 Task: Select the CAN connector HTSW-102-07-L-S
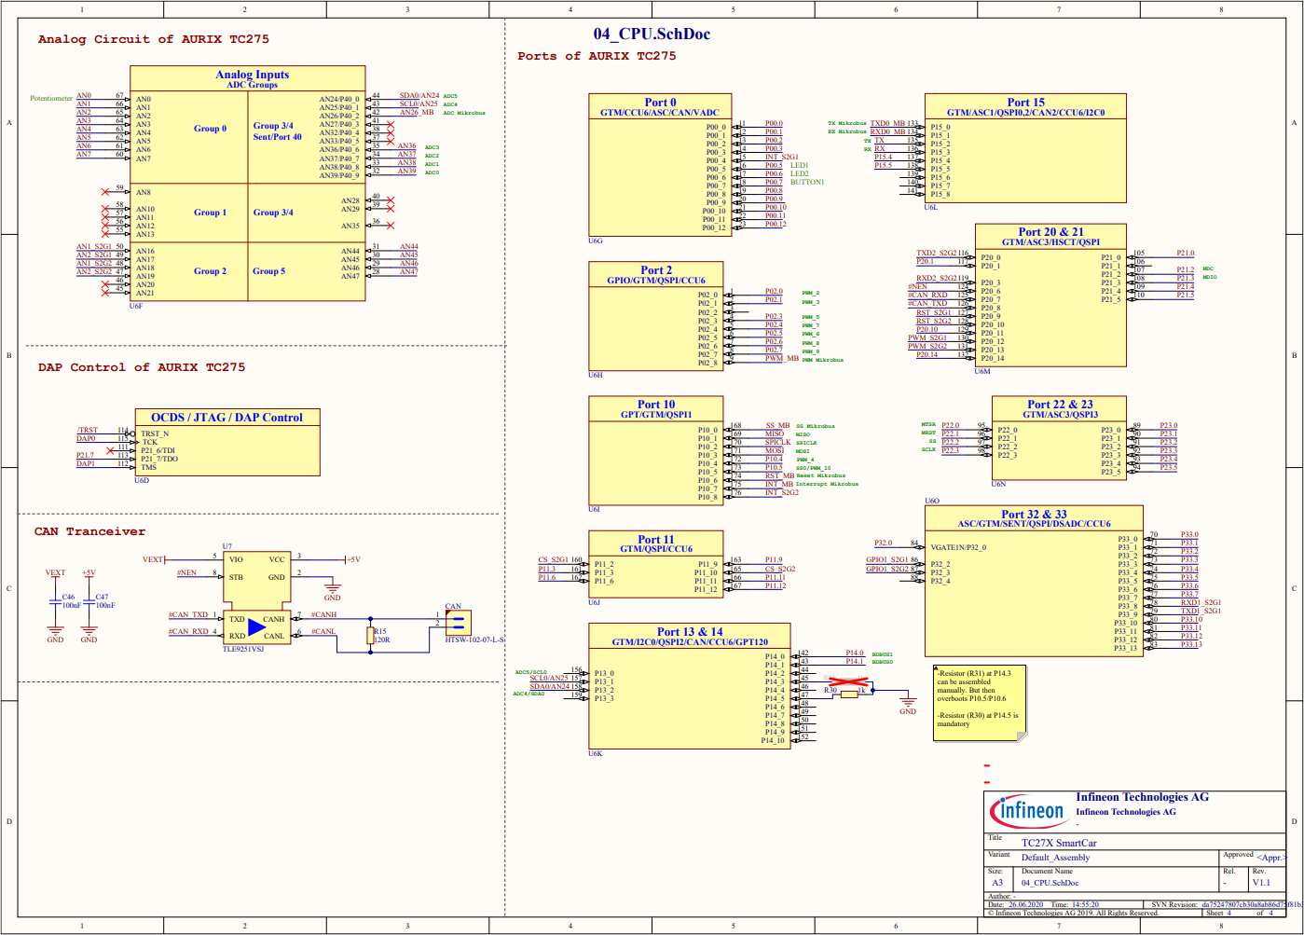click(459, 622)
